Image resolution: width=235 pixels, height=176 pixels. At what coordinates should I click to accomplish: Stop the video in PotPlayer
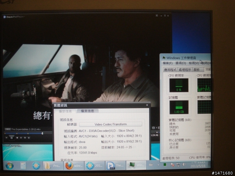coord(17,138)
